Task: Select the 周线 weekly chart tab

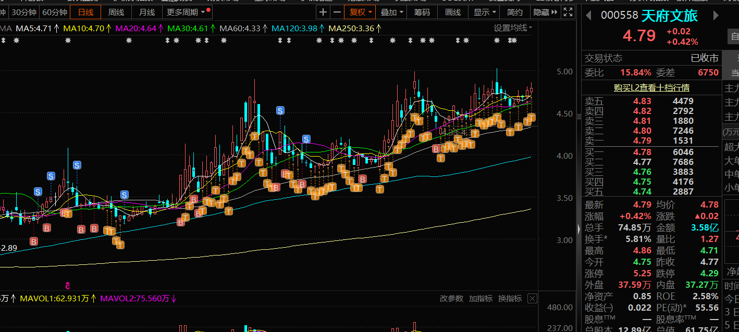Action: (x=116, y=12)
